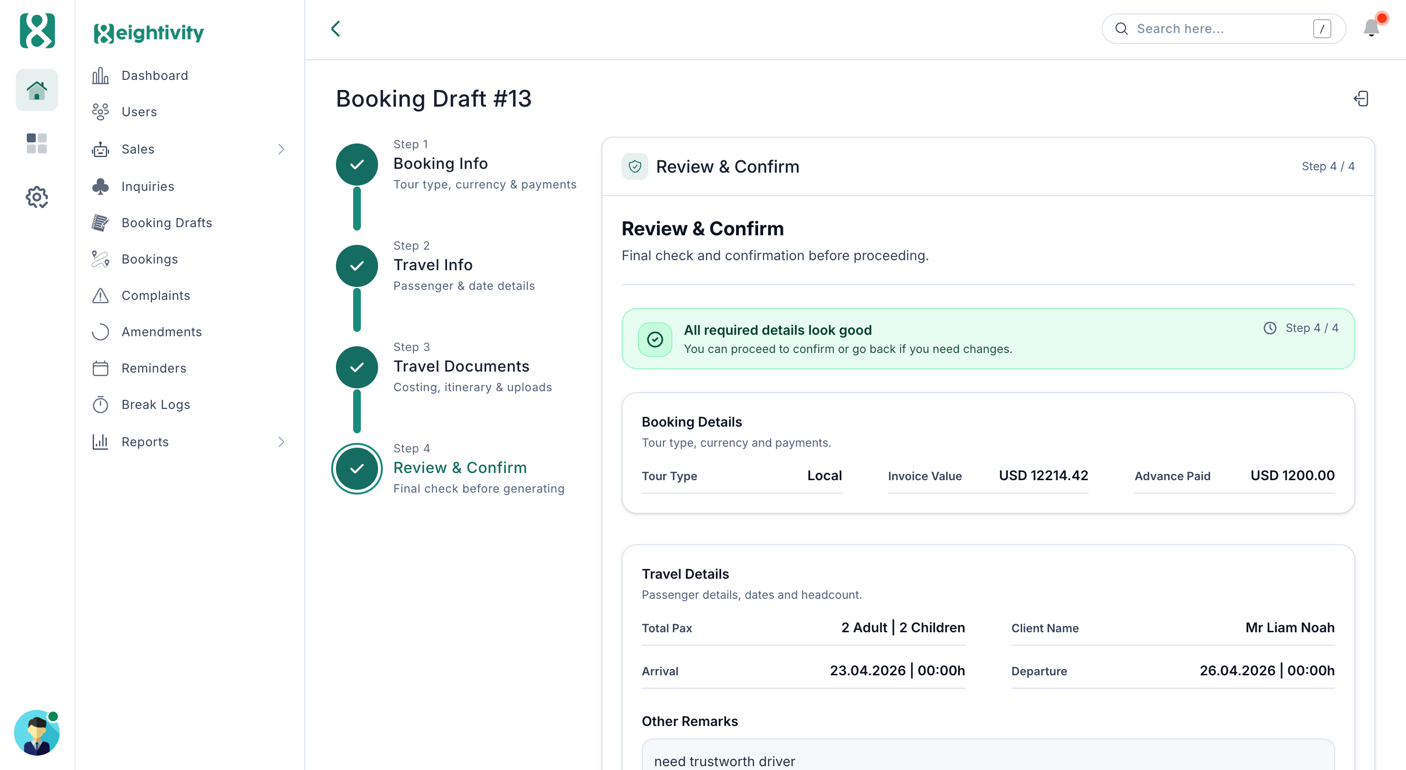This screenshot has height=770, width=1406.
Task: Click Invoice Value 'USD 12214.42'
Action: (1043, 475)
